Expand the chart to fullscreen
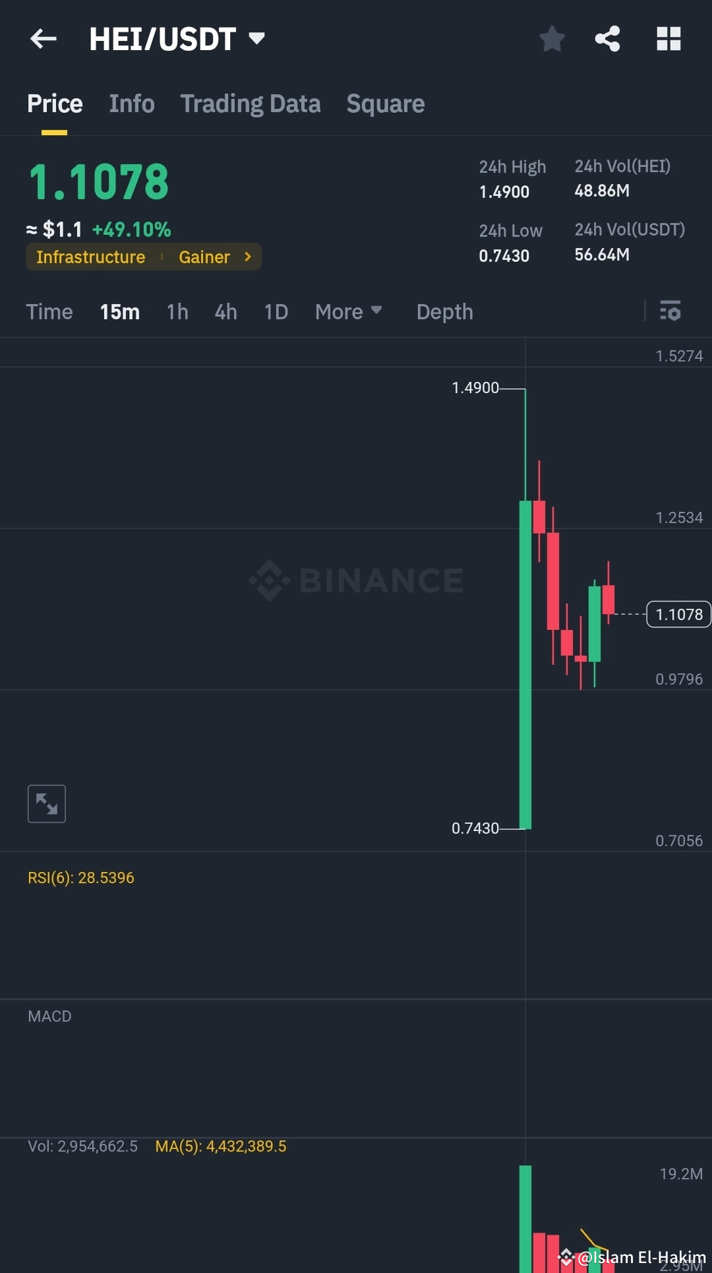Viewport: 712px width, 1273px height. click(x=46, y=803)
